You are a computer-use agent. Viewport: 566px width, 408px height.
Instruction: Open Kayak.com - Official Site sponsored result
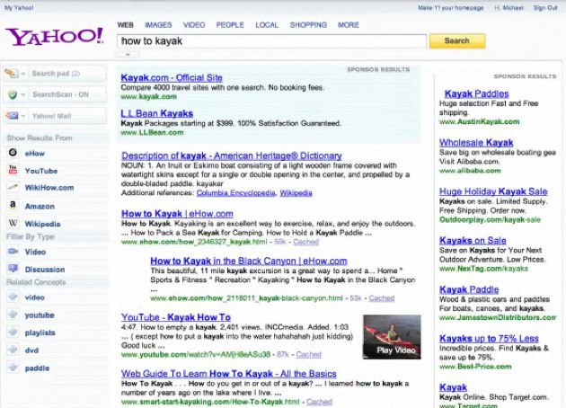(x=172, y=77)
